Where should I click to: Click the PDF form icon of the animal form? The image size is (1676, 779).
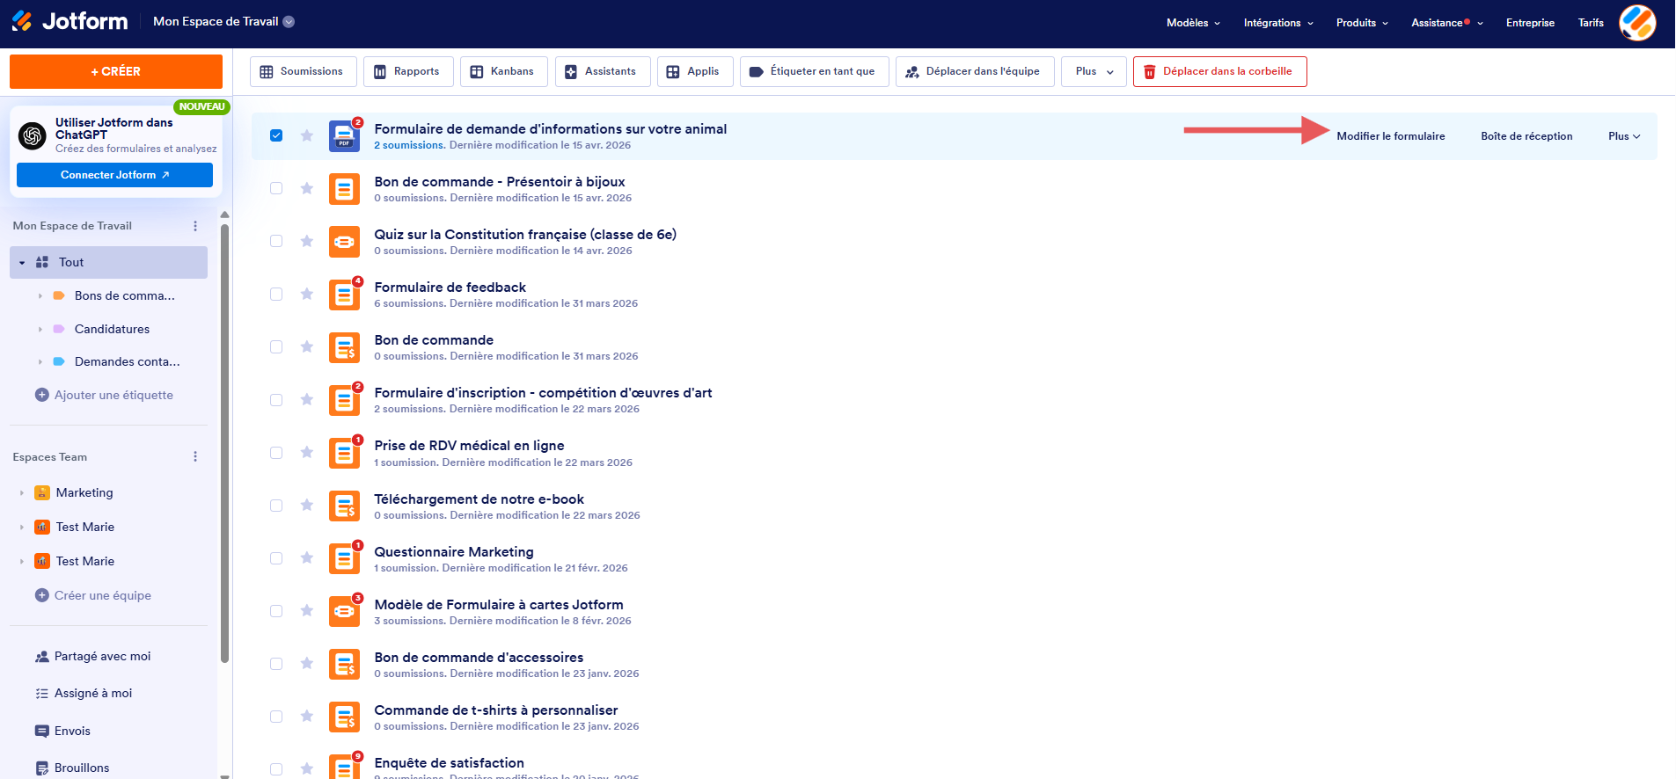pyautogui.click(x=344, y=136)
